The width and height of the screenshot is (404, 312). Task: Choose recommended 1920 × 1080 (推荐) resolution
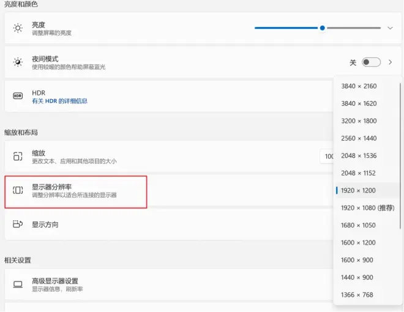(367, 208)
